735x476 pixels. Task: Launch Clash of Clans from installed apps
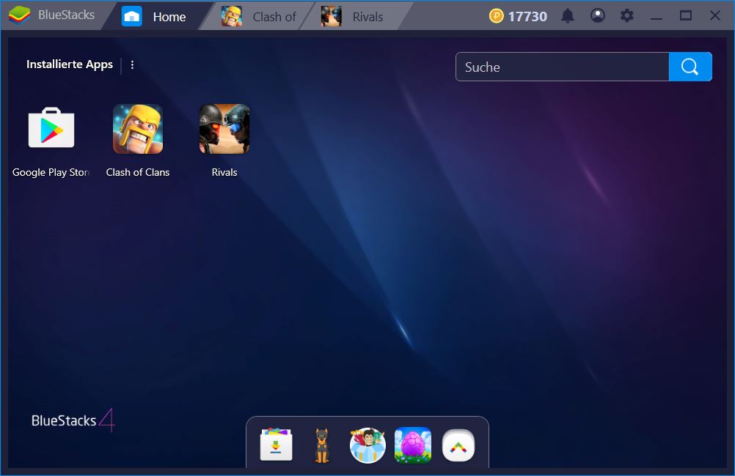[x=138, y=129]
